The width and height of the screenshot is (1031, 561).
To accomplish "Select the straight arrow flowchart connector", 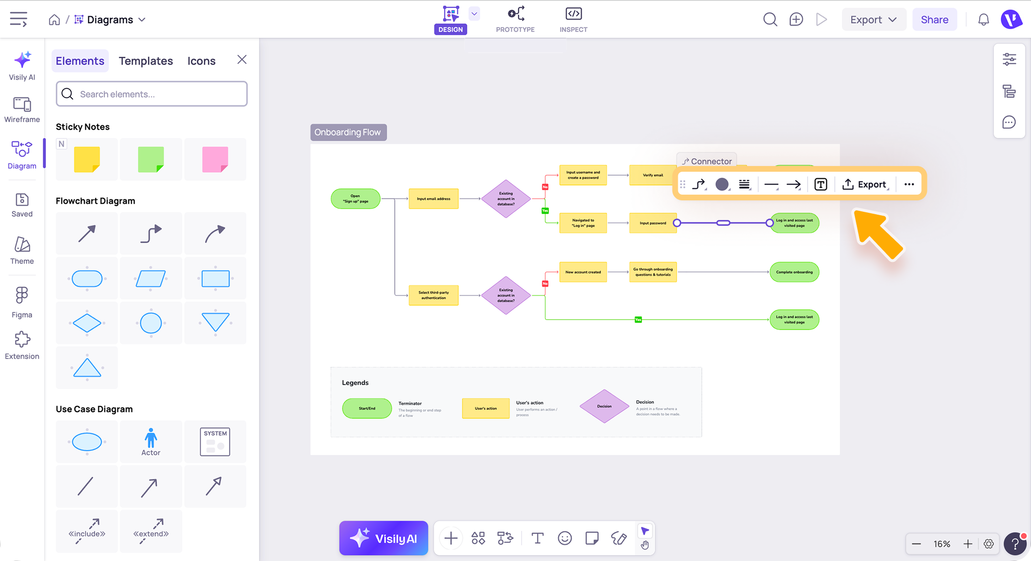I will 87,233.
